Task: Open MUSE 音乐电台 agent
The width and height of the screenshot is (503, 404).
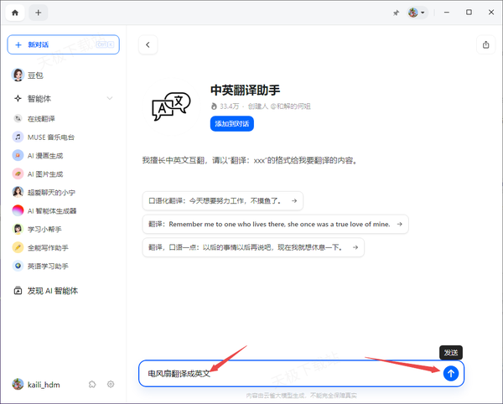Action: click(50, 137)
